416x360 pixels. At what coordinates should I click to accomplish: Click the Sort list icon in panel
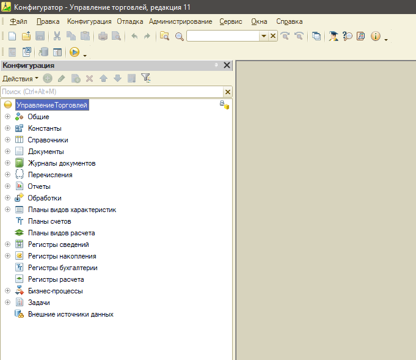[x=132, y=78]
